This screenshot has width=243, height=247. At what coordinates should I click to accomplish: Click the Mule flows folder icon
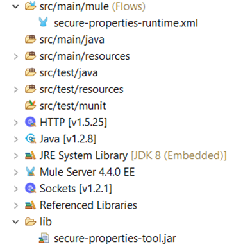pos(30,6)
